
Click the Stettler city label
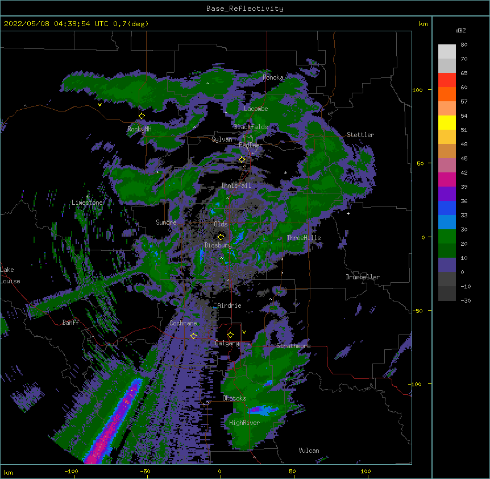pos(360,135)
